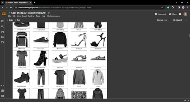The width and height of the screenshot is (190, 102).
Task: Click the status indicator dot at bottom
Action: (185, 100)
